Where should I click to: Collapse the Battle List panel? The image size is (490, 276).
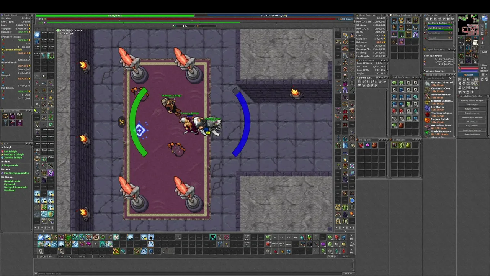(x=384, y=77)
